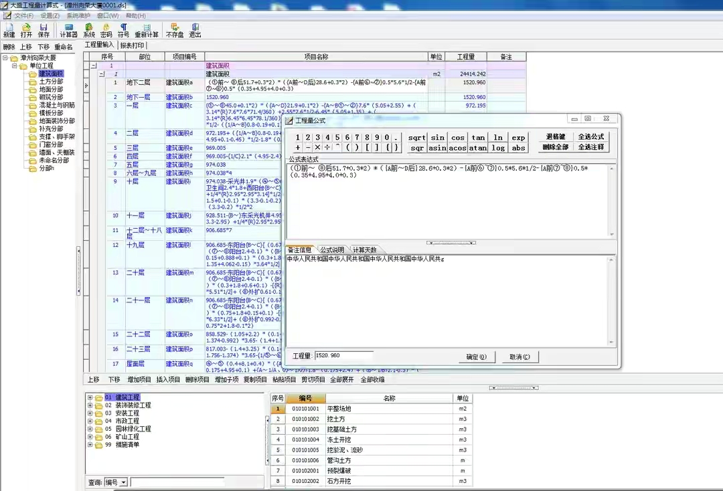The width and height of the screenshot is (723, 491).
Task: Click the 工程量 value input field
Action: 343,356
